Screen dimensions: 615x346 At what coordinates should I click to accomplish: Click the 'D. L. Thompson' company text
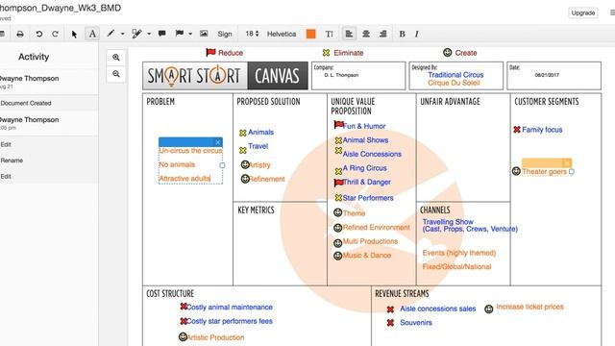pyautogui.click(x=341, y=75)
